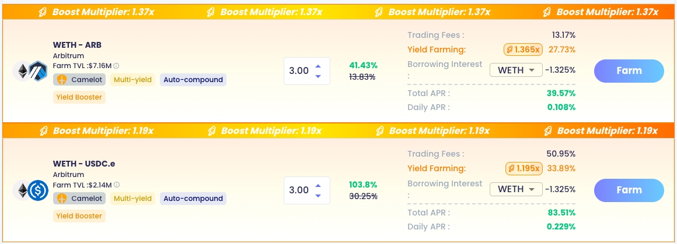Decrease leverage for the WETH-USDC.e farm
The height and width of the screenshot is (244, 677).
point(317,195)
